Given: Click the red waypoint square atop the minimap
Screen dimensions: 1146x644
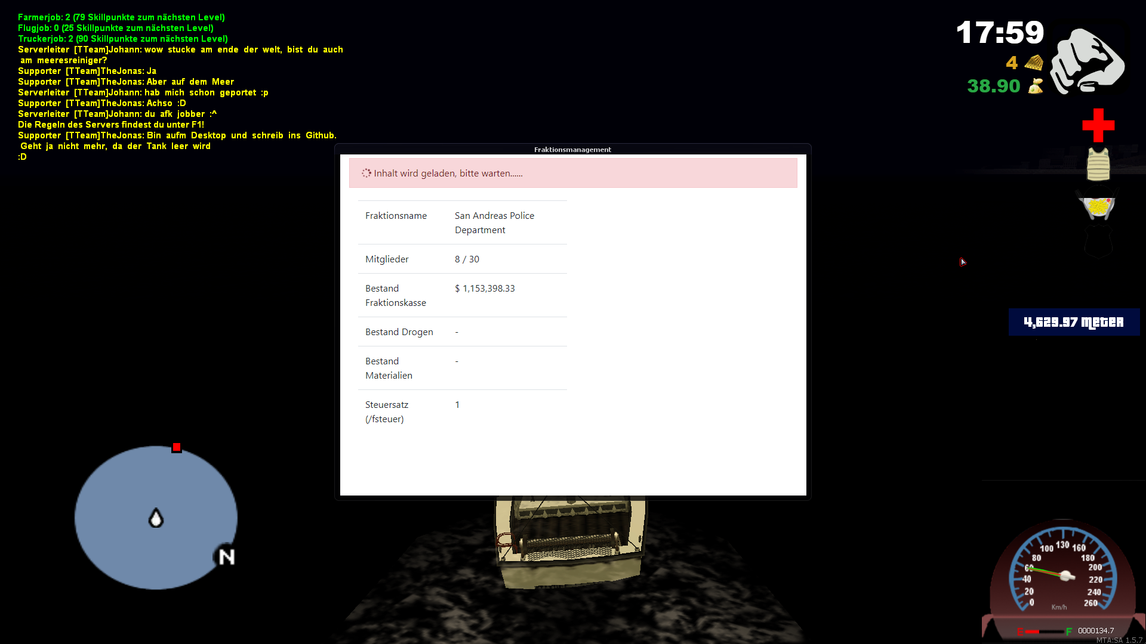Looking at the screenshot, I should 177,447.
